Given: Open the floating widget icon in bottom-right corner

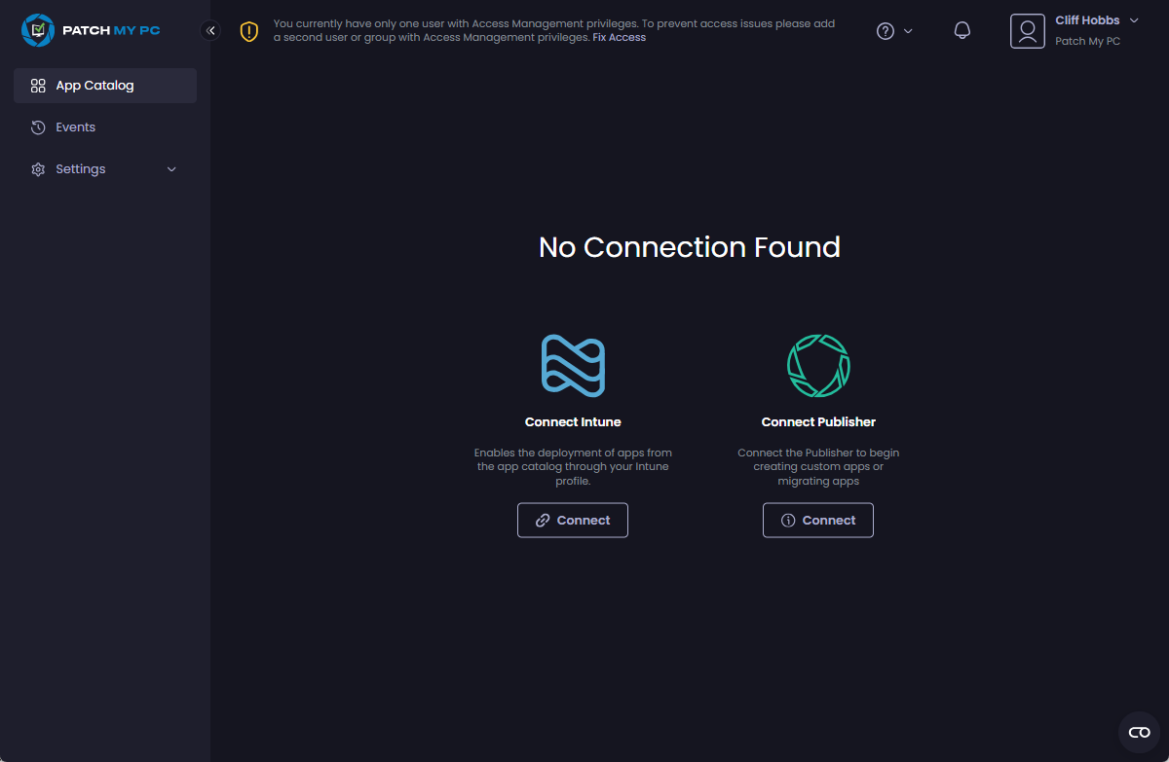Looking at the screenshot, I should pyautogui.click(x=1139, y=732).
